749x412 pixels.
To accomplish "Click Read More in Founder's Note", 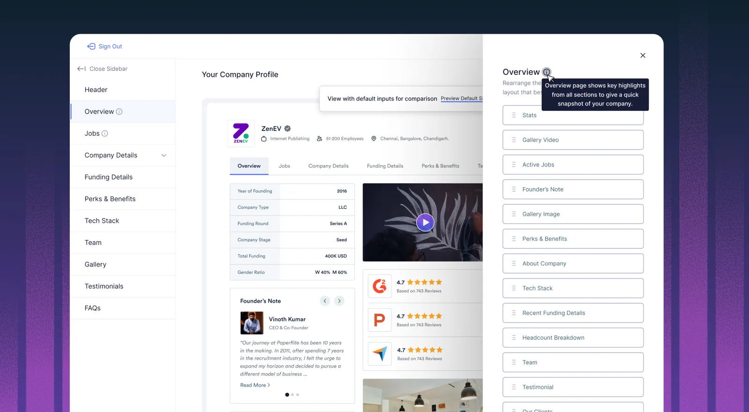I will [255, 385].
